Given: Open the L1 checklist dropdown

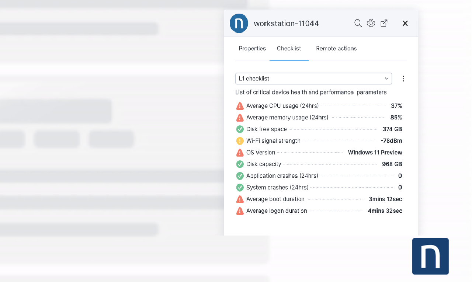Looking at the screenshot, I should tap(313, 79).
